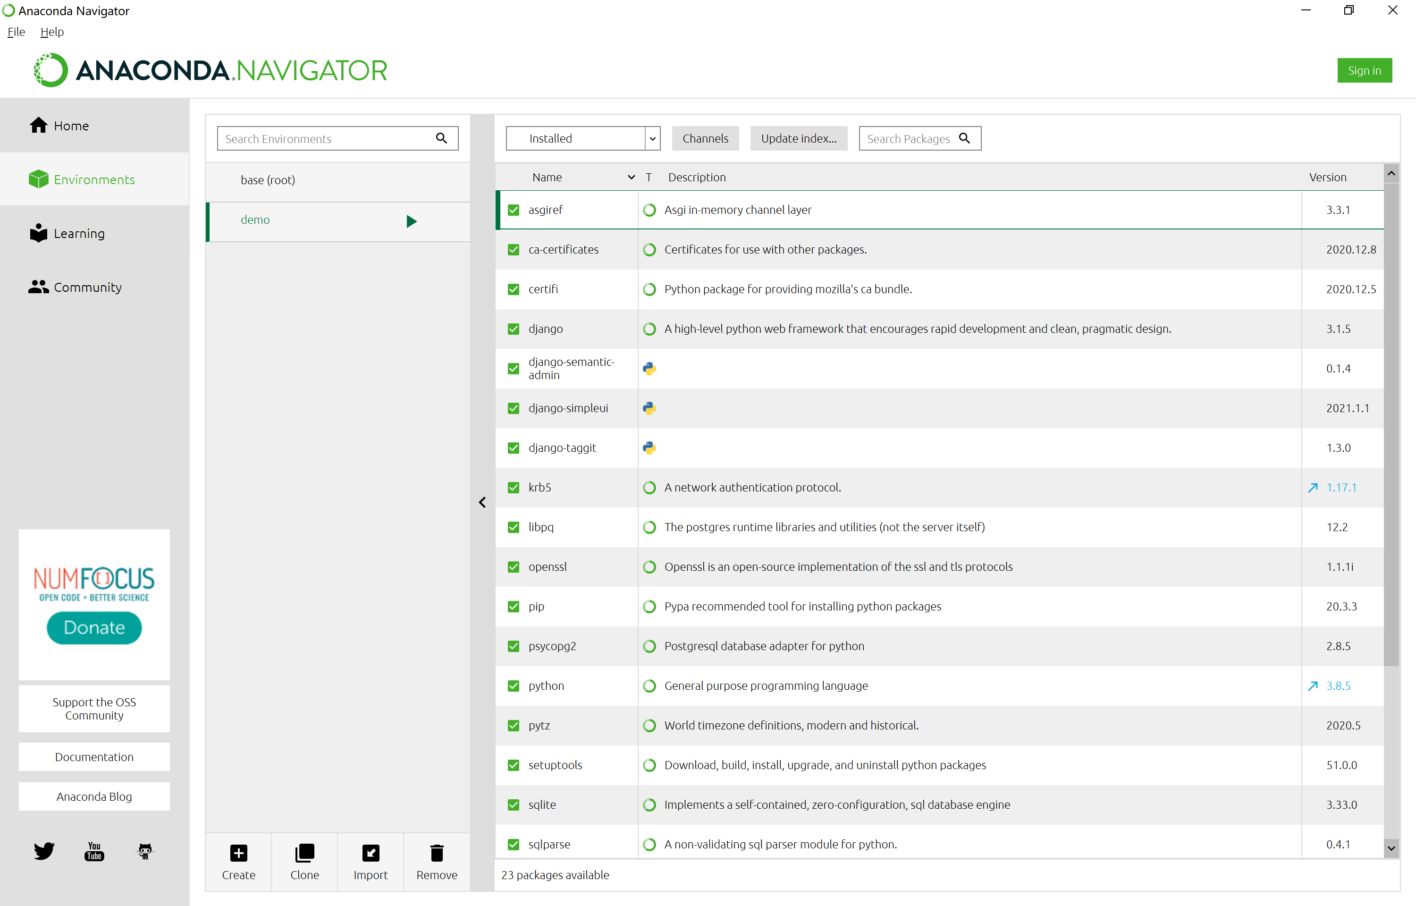Open the Twitter bird icon

tap(43, 851)
